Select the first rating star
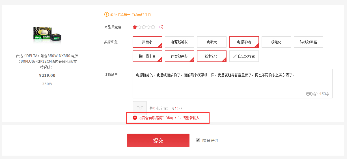 pos(135,27)
